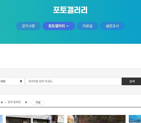Click the 검색어를 입력 하세요 search field
141x123 pixels.
pos(73,81)
